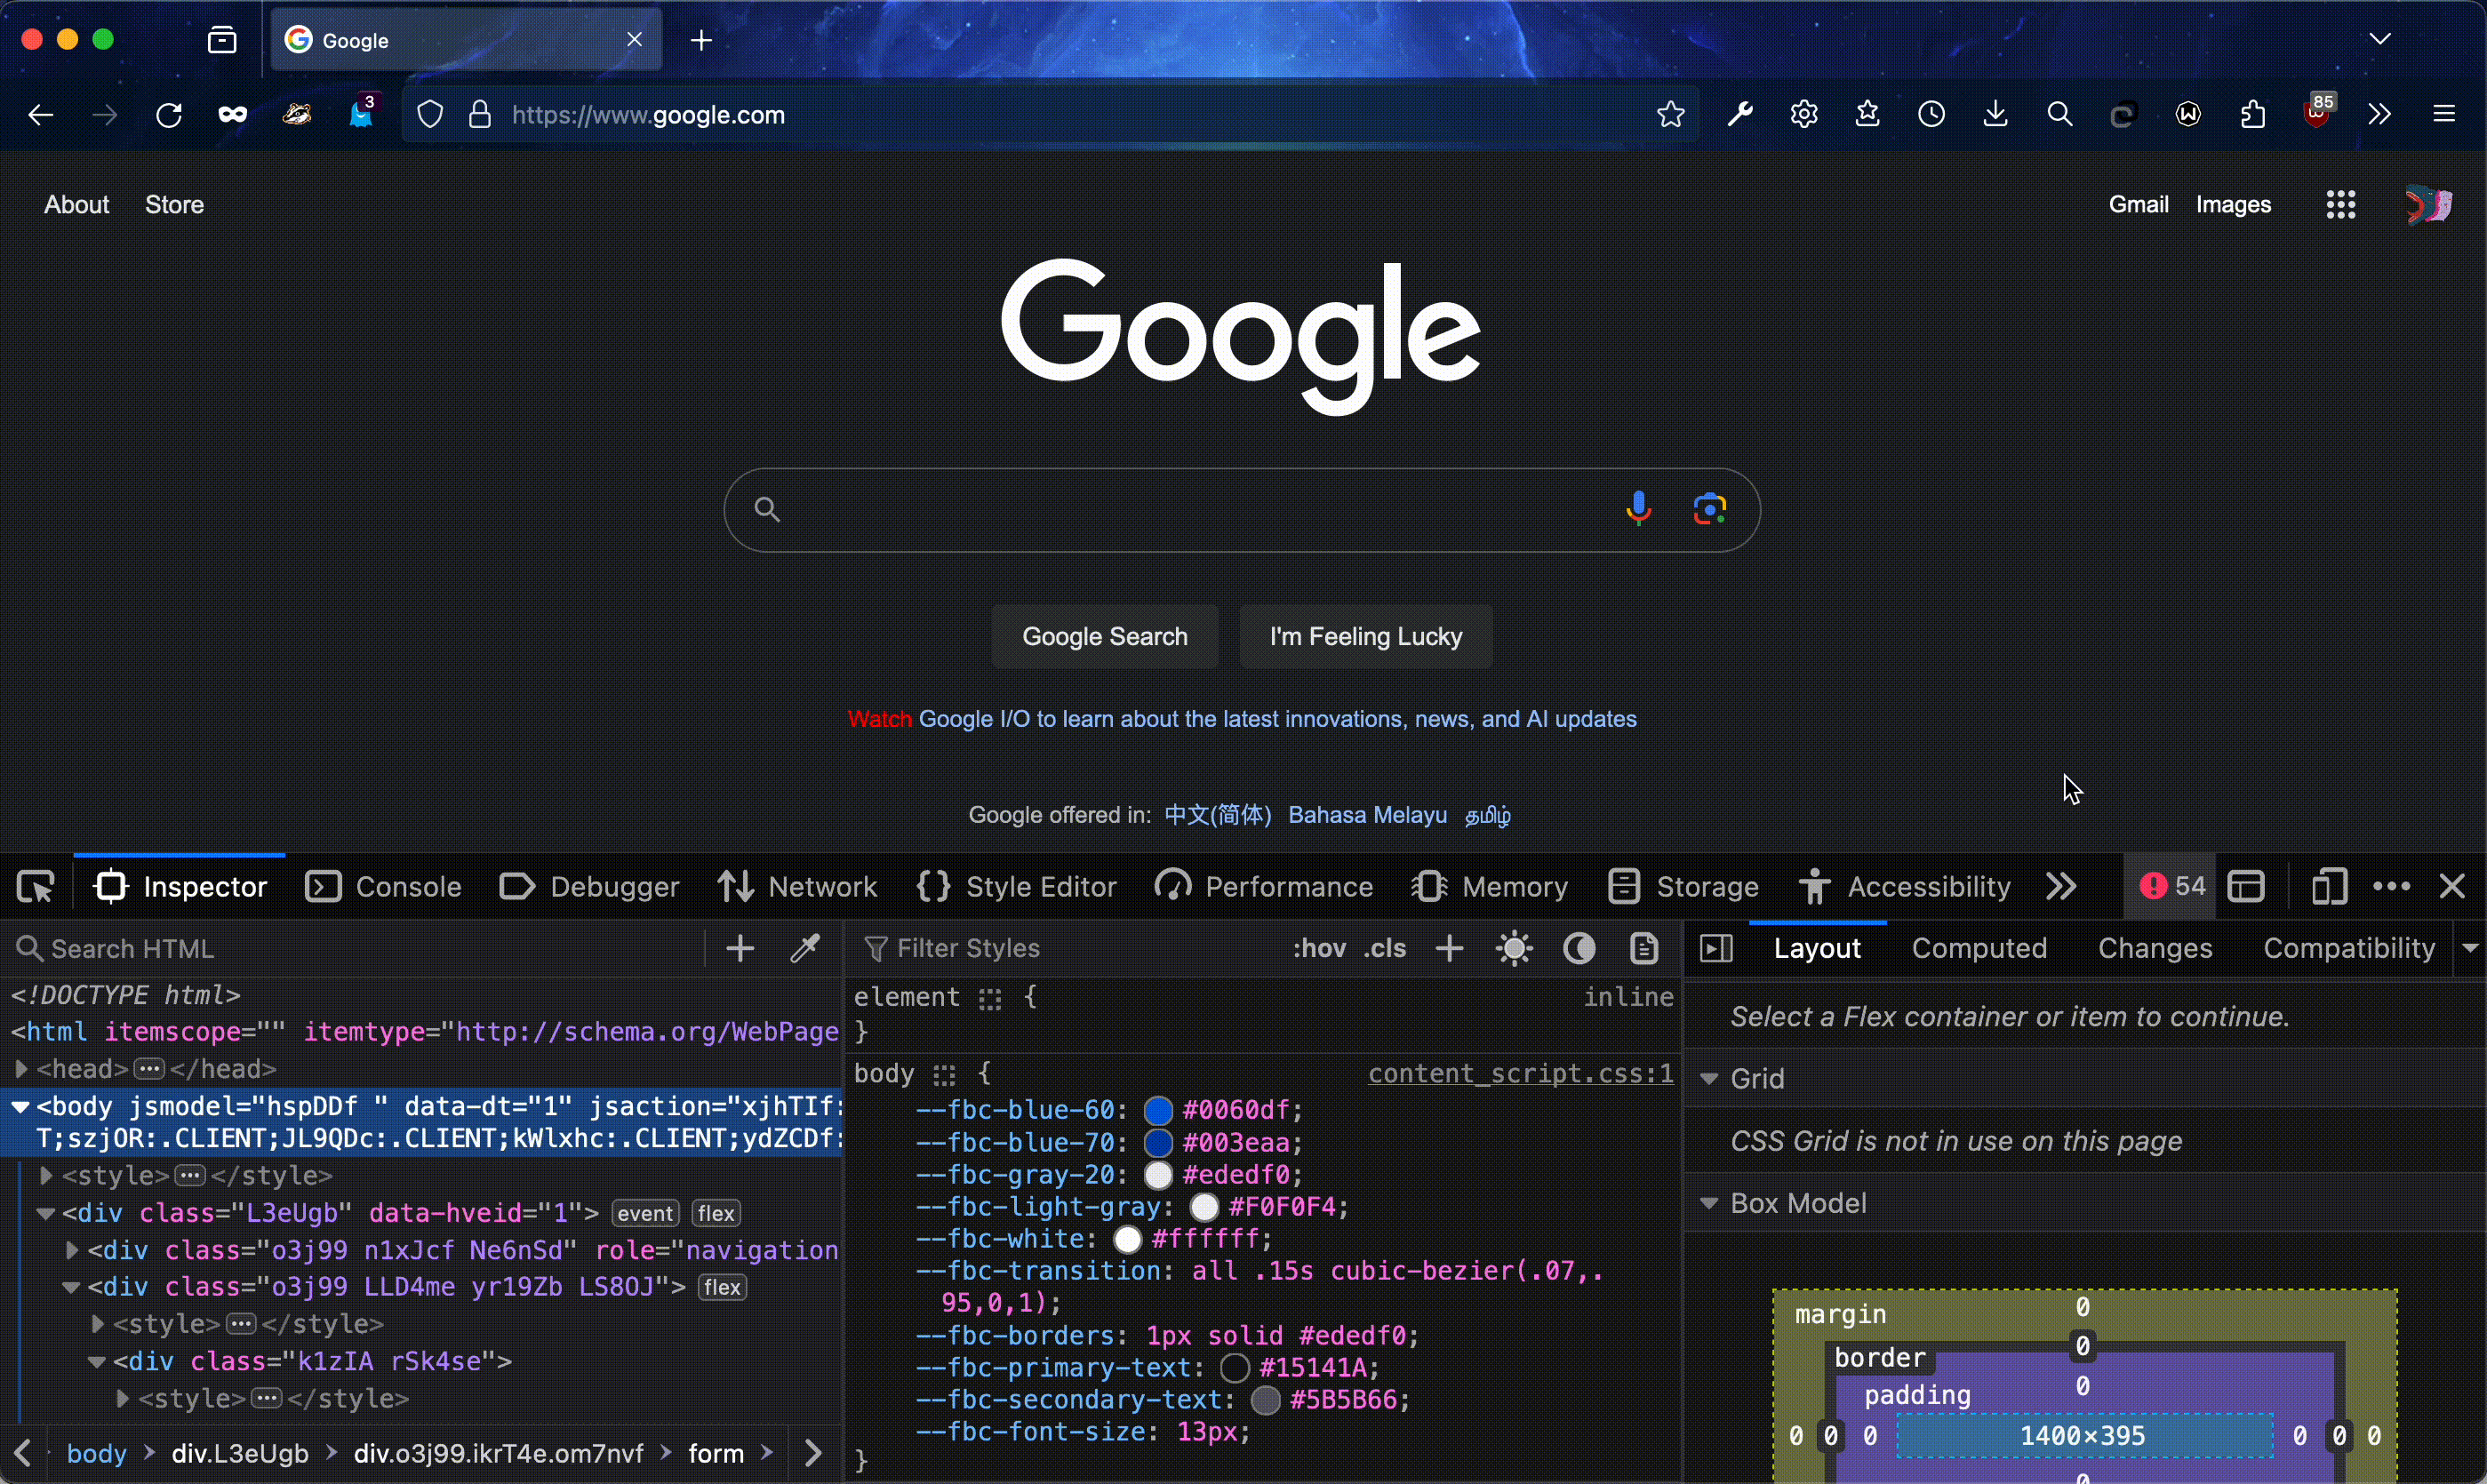Open the Images link

2233,205
